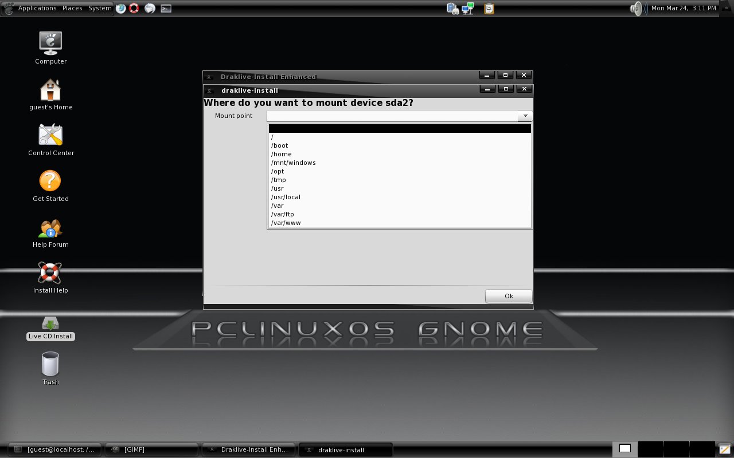Image resolution: width=734 pixels, height=458 pixels.
Task: Minimize the draklive-install dialog
Action: point(487,89)
